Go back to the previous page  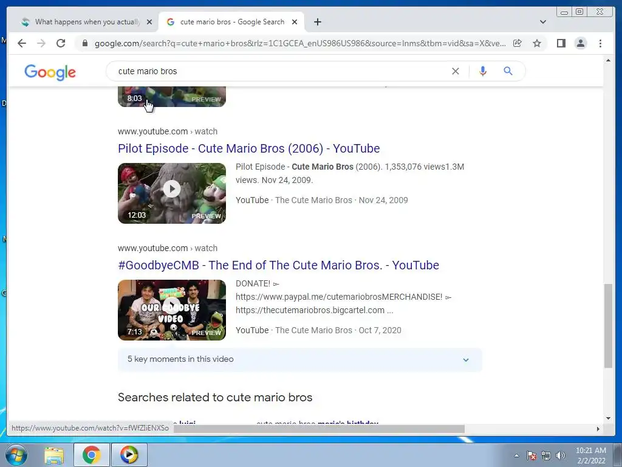pos(22,43)
